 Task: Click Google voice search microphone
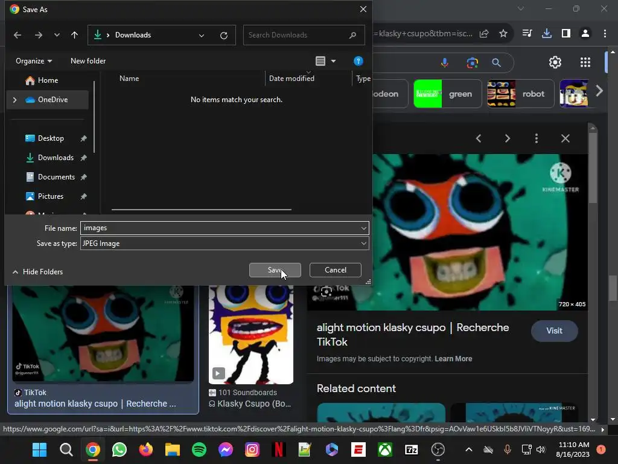tap(445, 62)
